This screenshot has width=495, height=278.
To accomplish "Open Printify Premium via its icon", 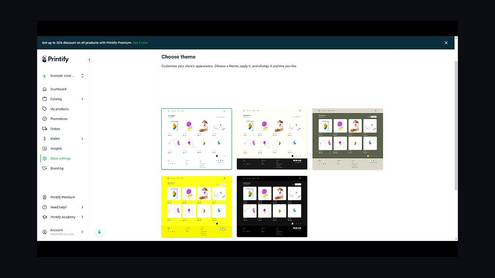I will tap(45, 197).
